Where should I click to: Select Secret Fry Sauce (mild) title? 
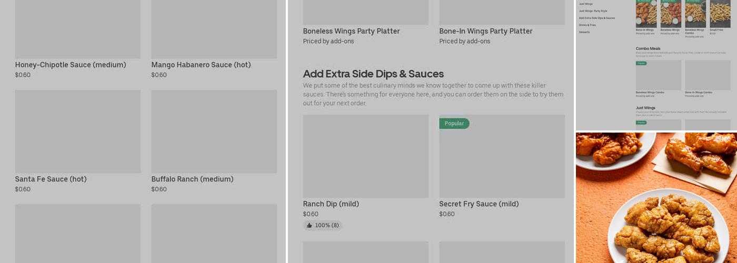point(479,204)
